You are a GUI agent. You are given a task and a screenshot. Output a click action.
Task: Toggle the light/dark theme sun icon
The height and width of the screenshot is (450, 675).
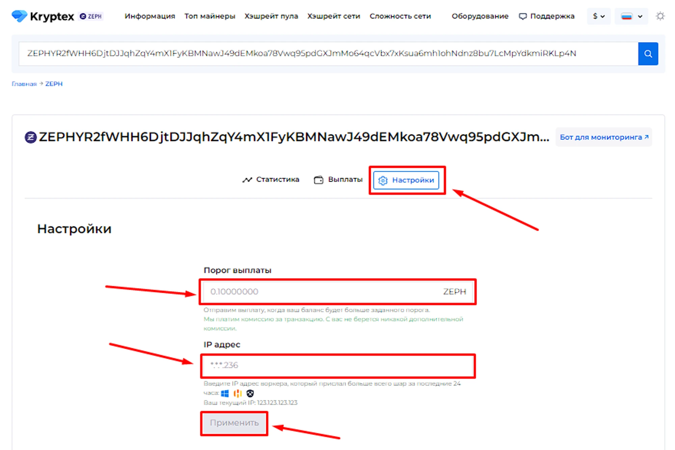point(660,16)
